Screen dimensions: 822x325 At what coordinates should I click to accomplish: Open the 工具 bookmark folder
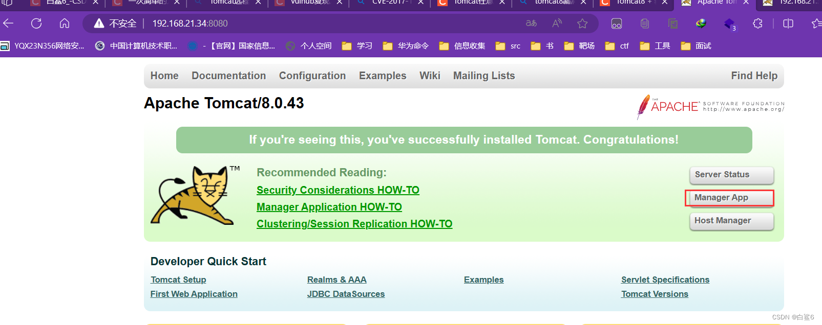pos(655,46)
